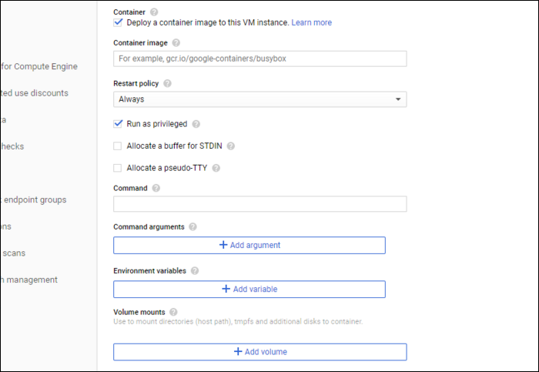Screen dimensions: 539x372
Task: Click help icon next to Run as privileged
Action: (196, 124)
